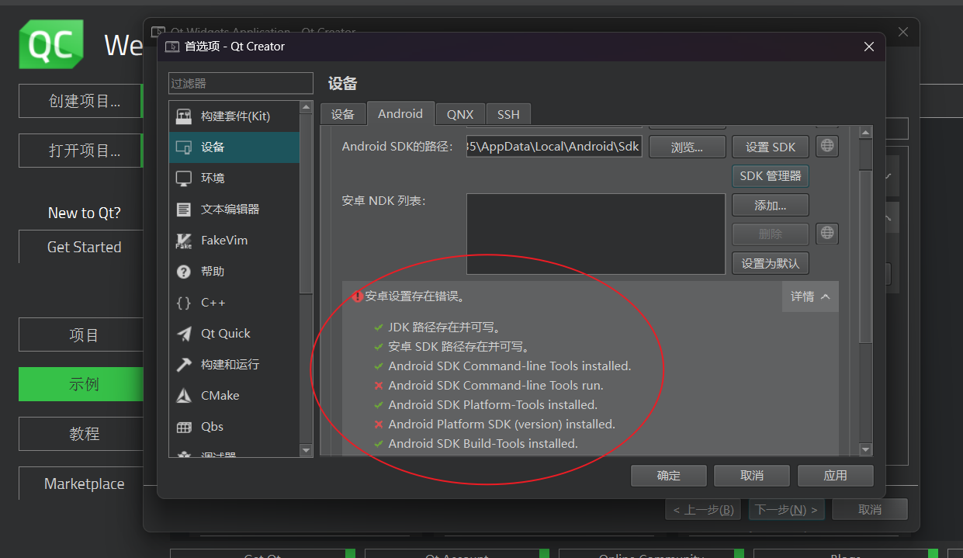Click the 过滤器 filter input field
The height and width of the screenshot is (558, 963).
pos(241,83)
